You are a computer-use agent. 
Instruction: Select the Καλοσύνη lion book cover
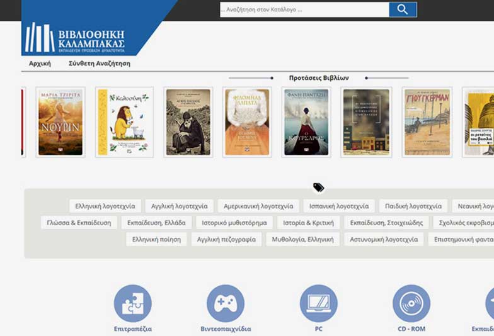[125, 122]
